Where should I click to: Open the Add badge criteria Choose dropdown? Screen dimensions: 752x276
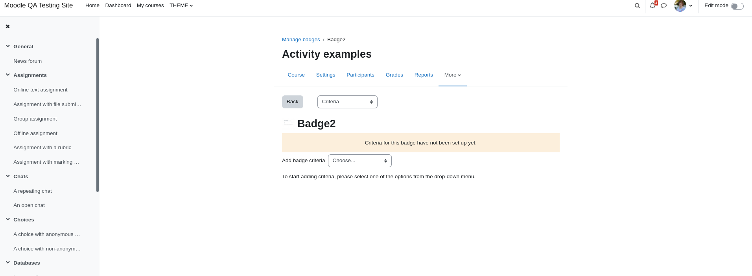coord(359,161)
